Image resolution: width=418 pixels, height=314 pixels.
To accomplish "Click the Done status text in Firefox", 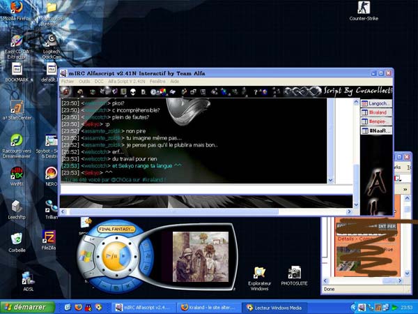I will coord(329,289).
